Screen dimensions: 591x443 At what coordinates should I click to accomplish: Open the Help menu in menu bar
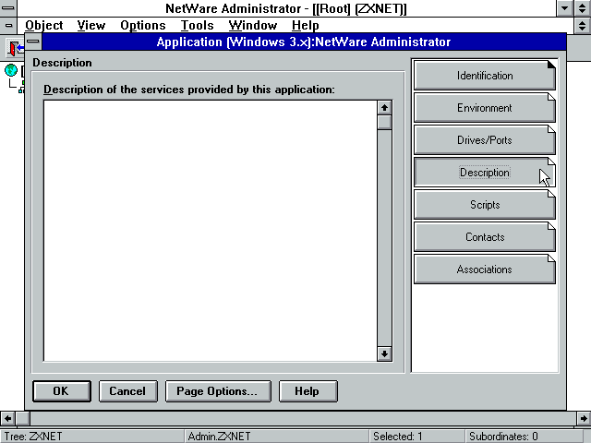click(306, 25)
